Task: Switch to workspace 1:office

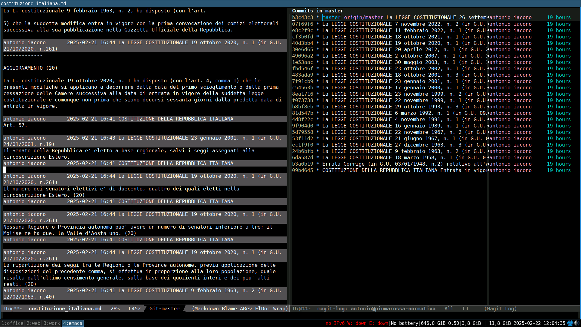Action: point(12,323)
